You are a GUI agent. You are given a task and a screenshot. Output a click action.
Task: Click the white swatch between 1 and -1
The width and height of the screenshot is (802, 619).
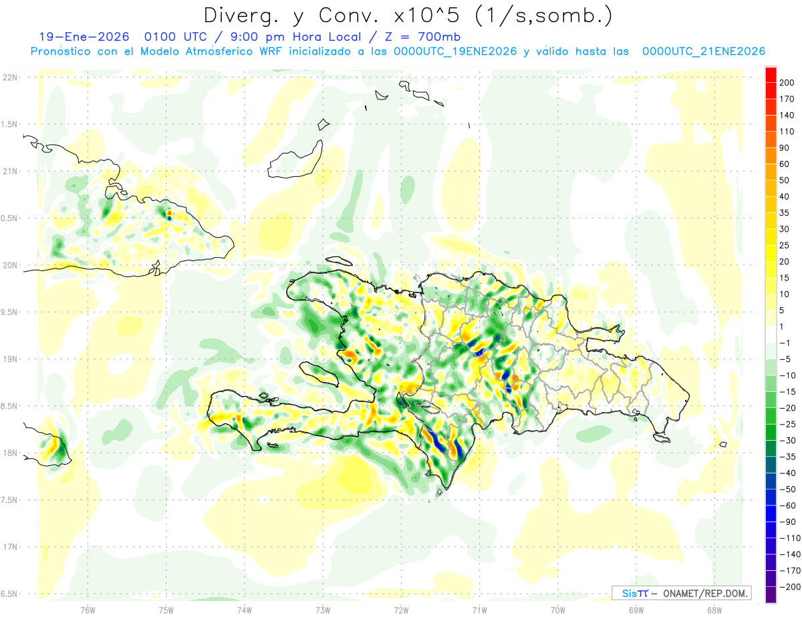coord(771,335)
